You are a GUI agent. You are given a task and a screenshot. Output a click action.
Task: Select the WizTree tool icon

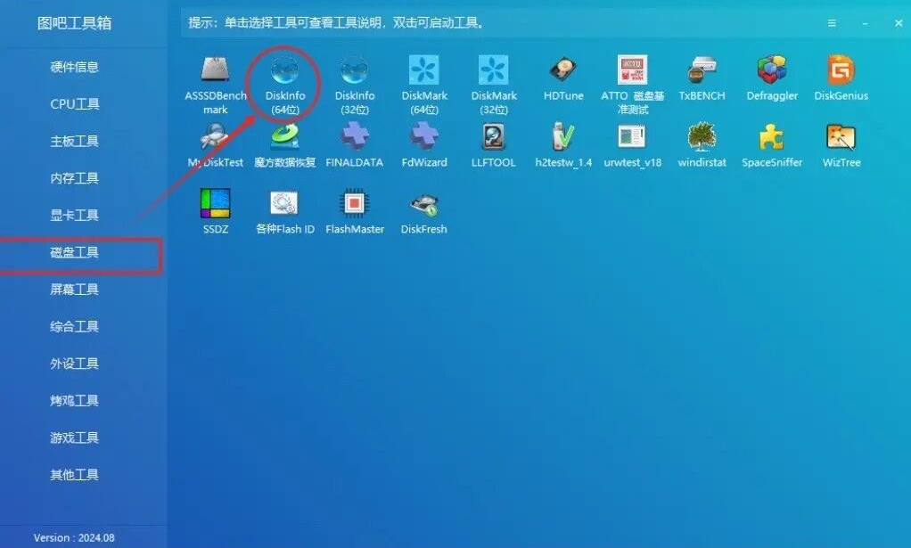pos(841,137)
